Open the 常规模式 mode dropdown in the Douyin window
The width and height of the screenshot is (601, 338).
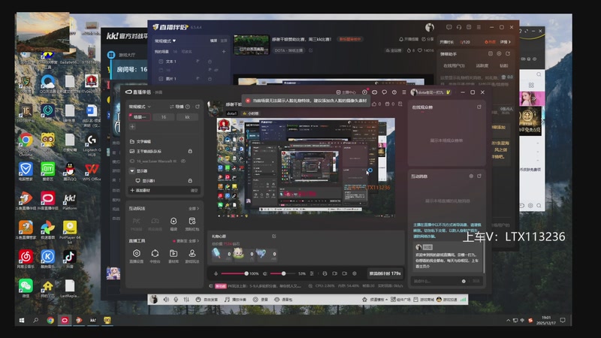[140, 107]
